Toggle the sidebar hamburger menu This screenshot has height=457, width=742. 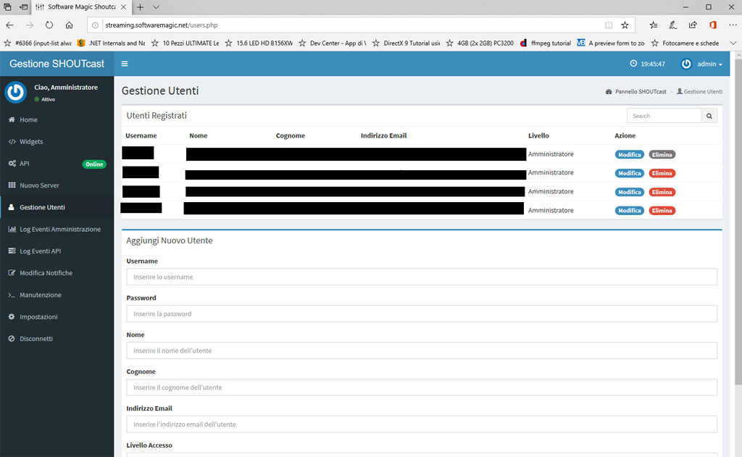pyautogui.click(x=125, y=64)
